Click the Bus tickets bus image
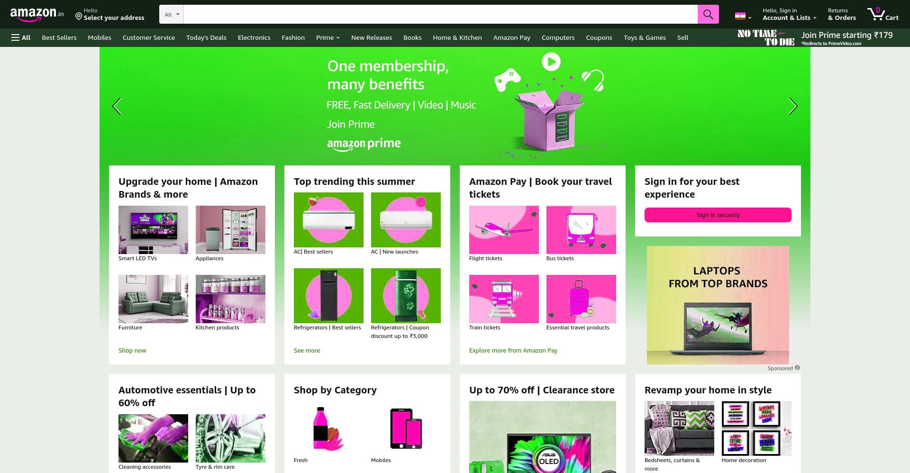Screen dimensions: 910x473 point(581,230)
